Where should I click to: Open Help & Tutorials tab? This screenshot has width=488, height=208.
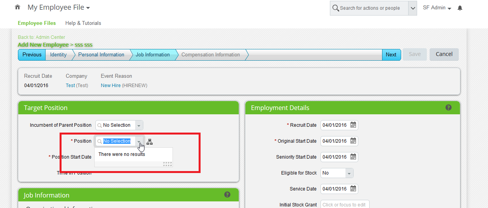(83, 23)
